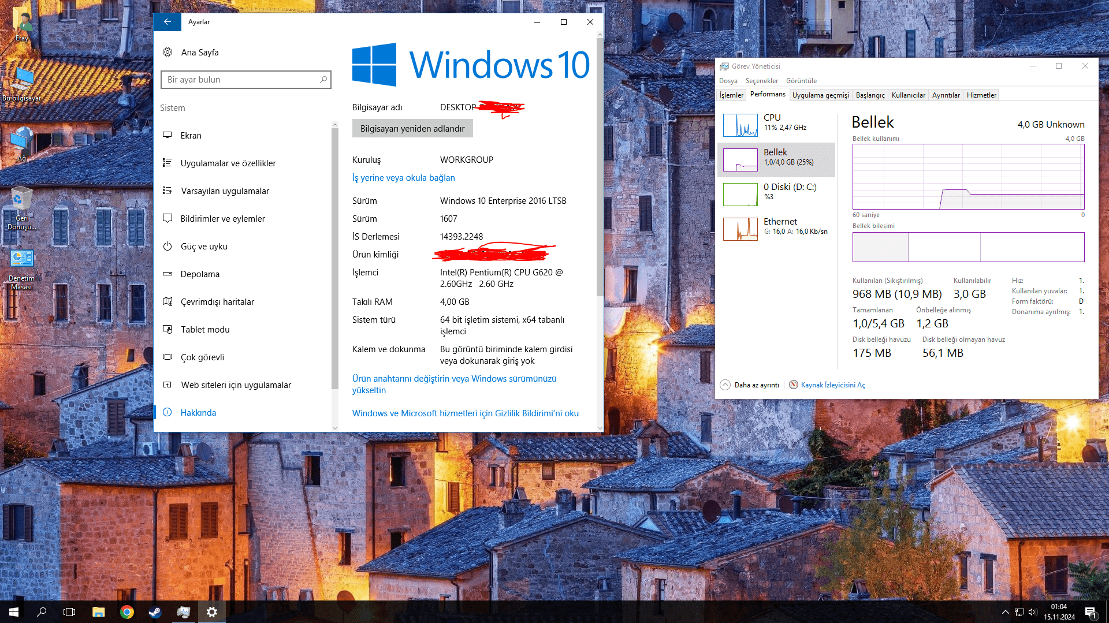Click İş yerine veya okula bağlan link
The width and height of the screenshot is (1109, 623).
click(404, 178)
